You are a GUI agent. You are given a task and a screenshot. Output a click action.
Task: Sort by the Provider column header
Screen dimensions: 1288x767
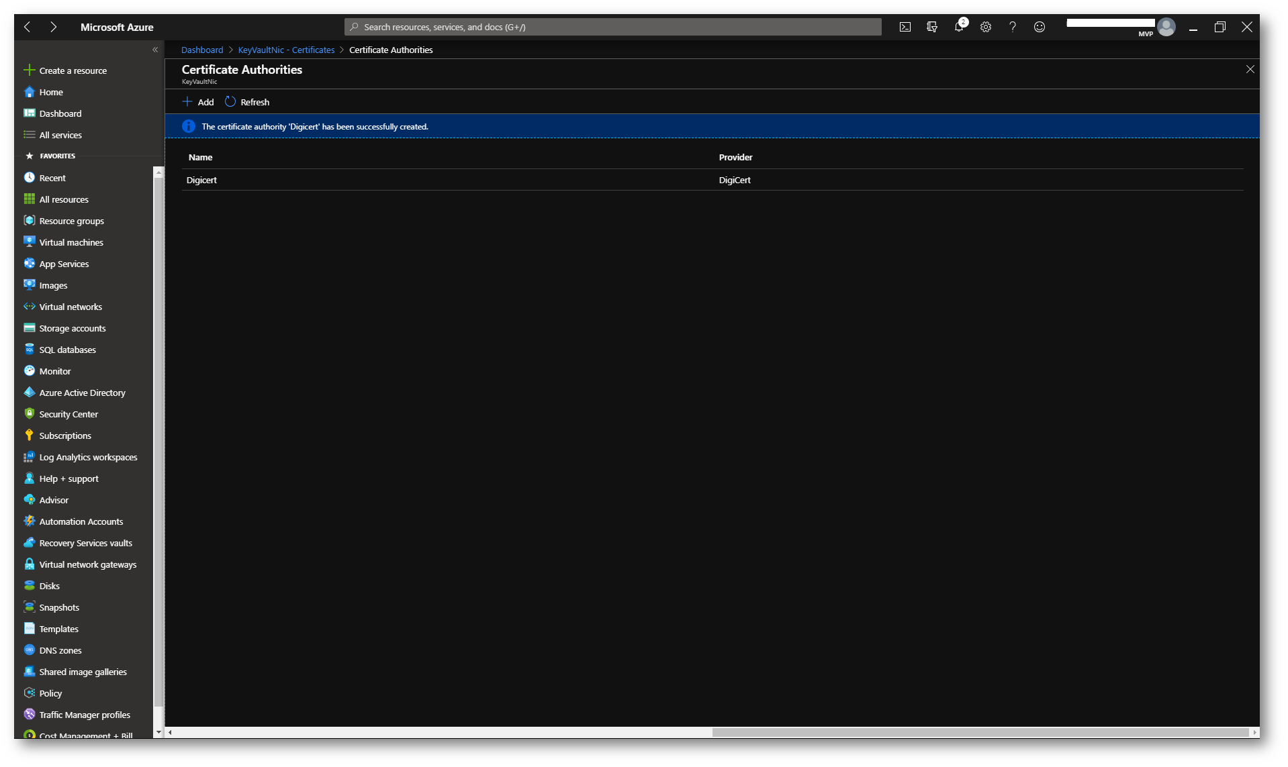tap(735, 157)
